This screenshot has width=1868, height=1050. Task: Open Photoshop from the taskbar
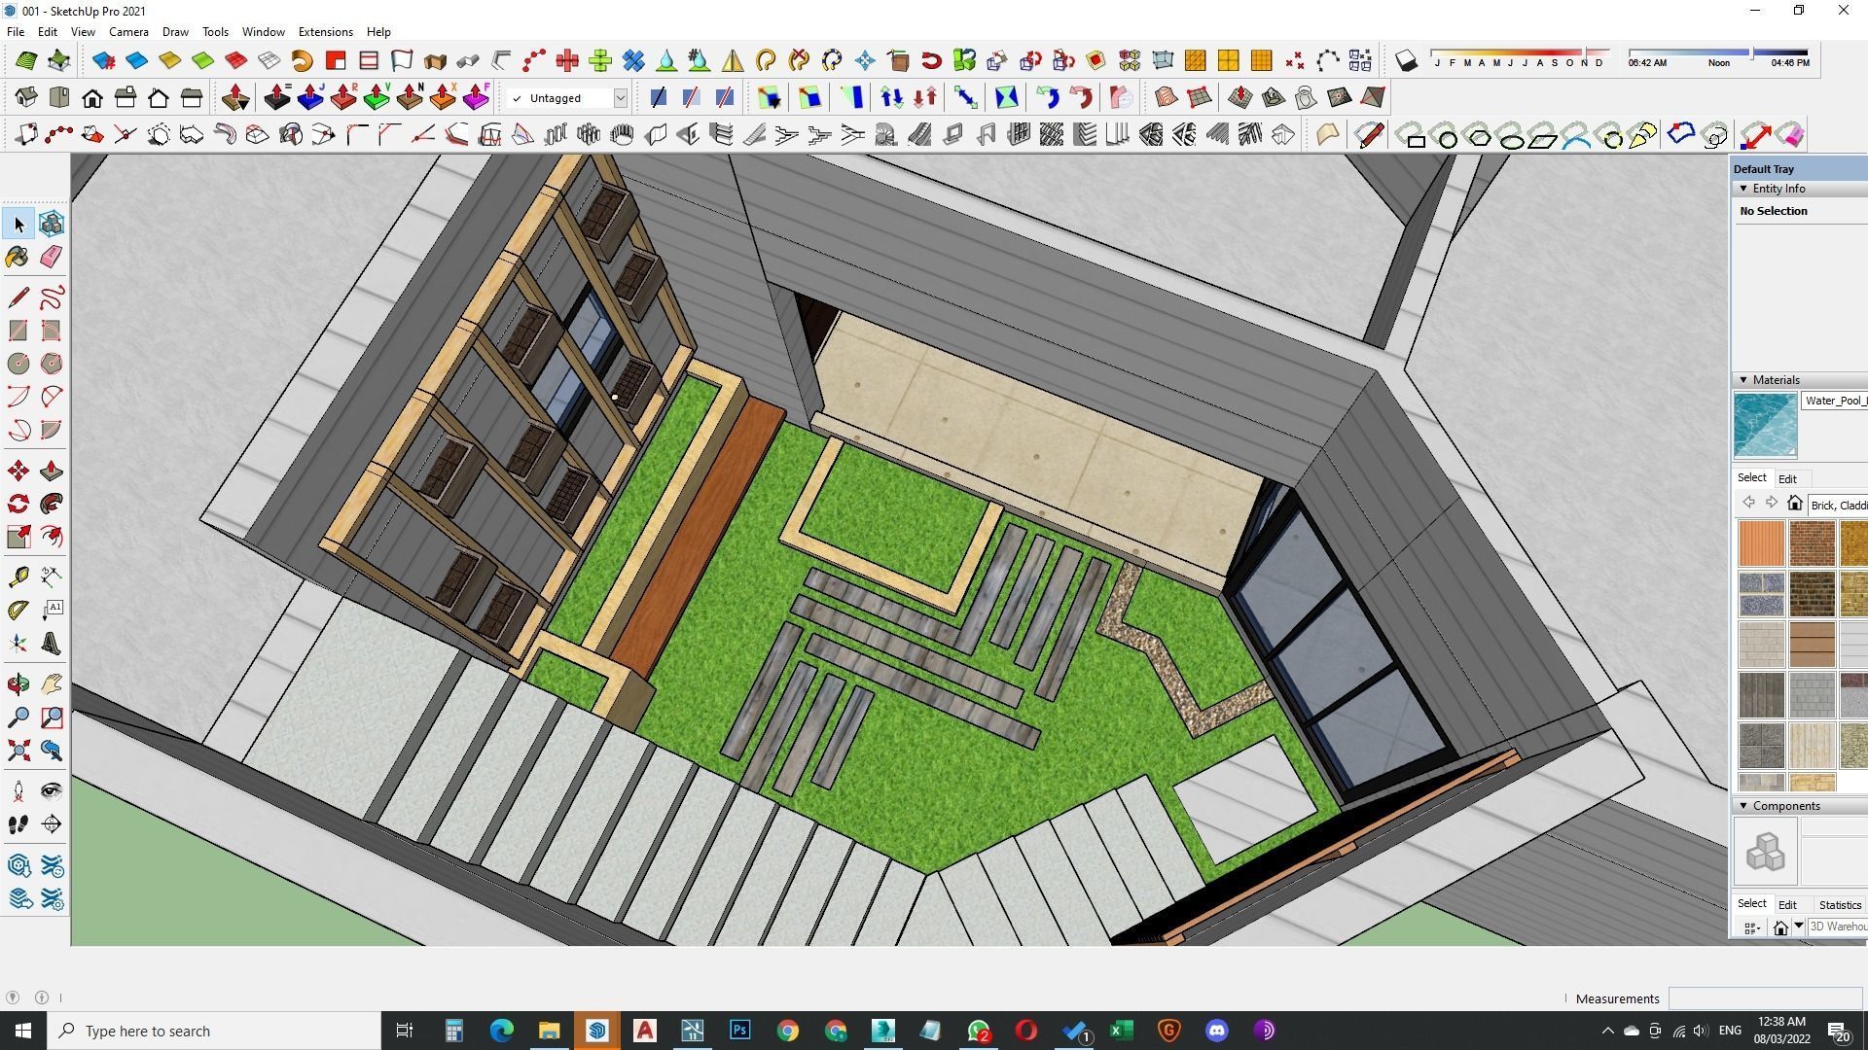[x=739, y=1031]
